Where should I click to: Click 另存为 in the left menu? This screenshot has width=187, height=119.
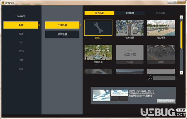[x=21, y=51]
